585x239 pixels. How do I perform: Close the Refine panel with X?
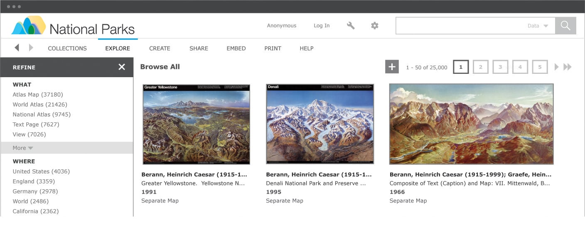click(122, 67)
